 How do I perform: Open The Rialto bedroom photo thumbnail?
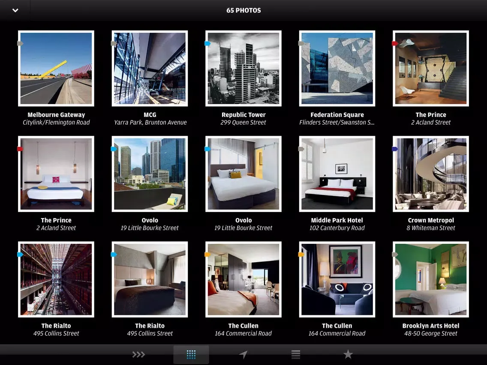150,279
